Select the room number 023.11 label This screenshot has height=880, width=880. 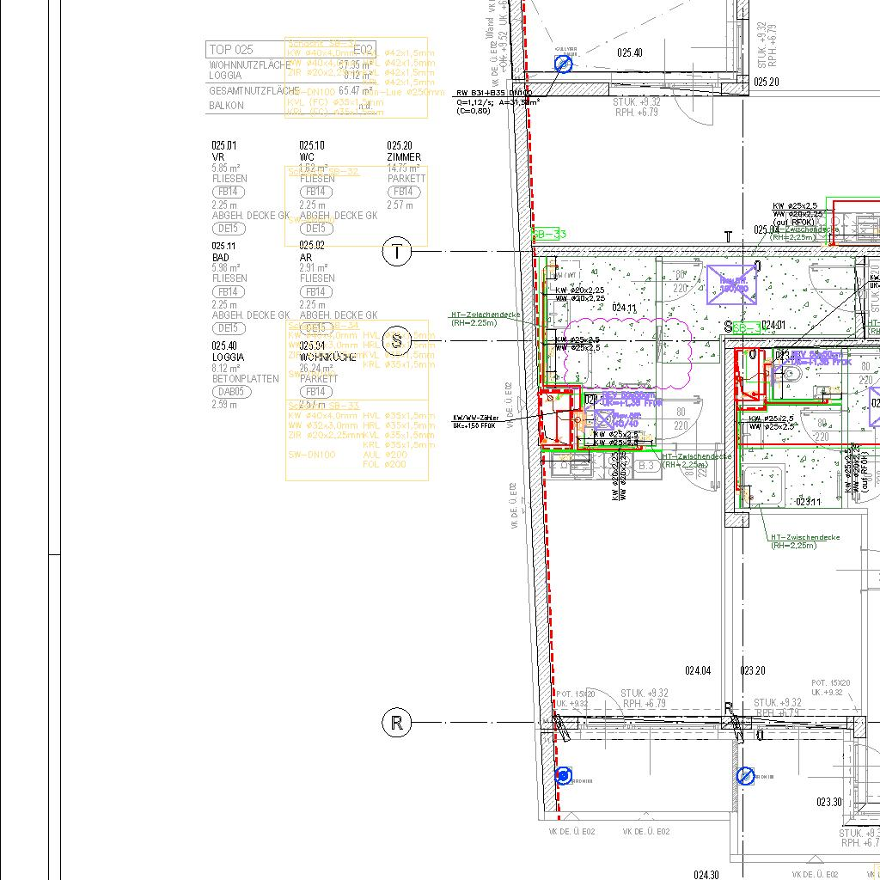pyautogui.click(x=808, y=502)
